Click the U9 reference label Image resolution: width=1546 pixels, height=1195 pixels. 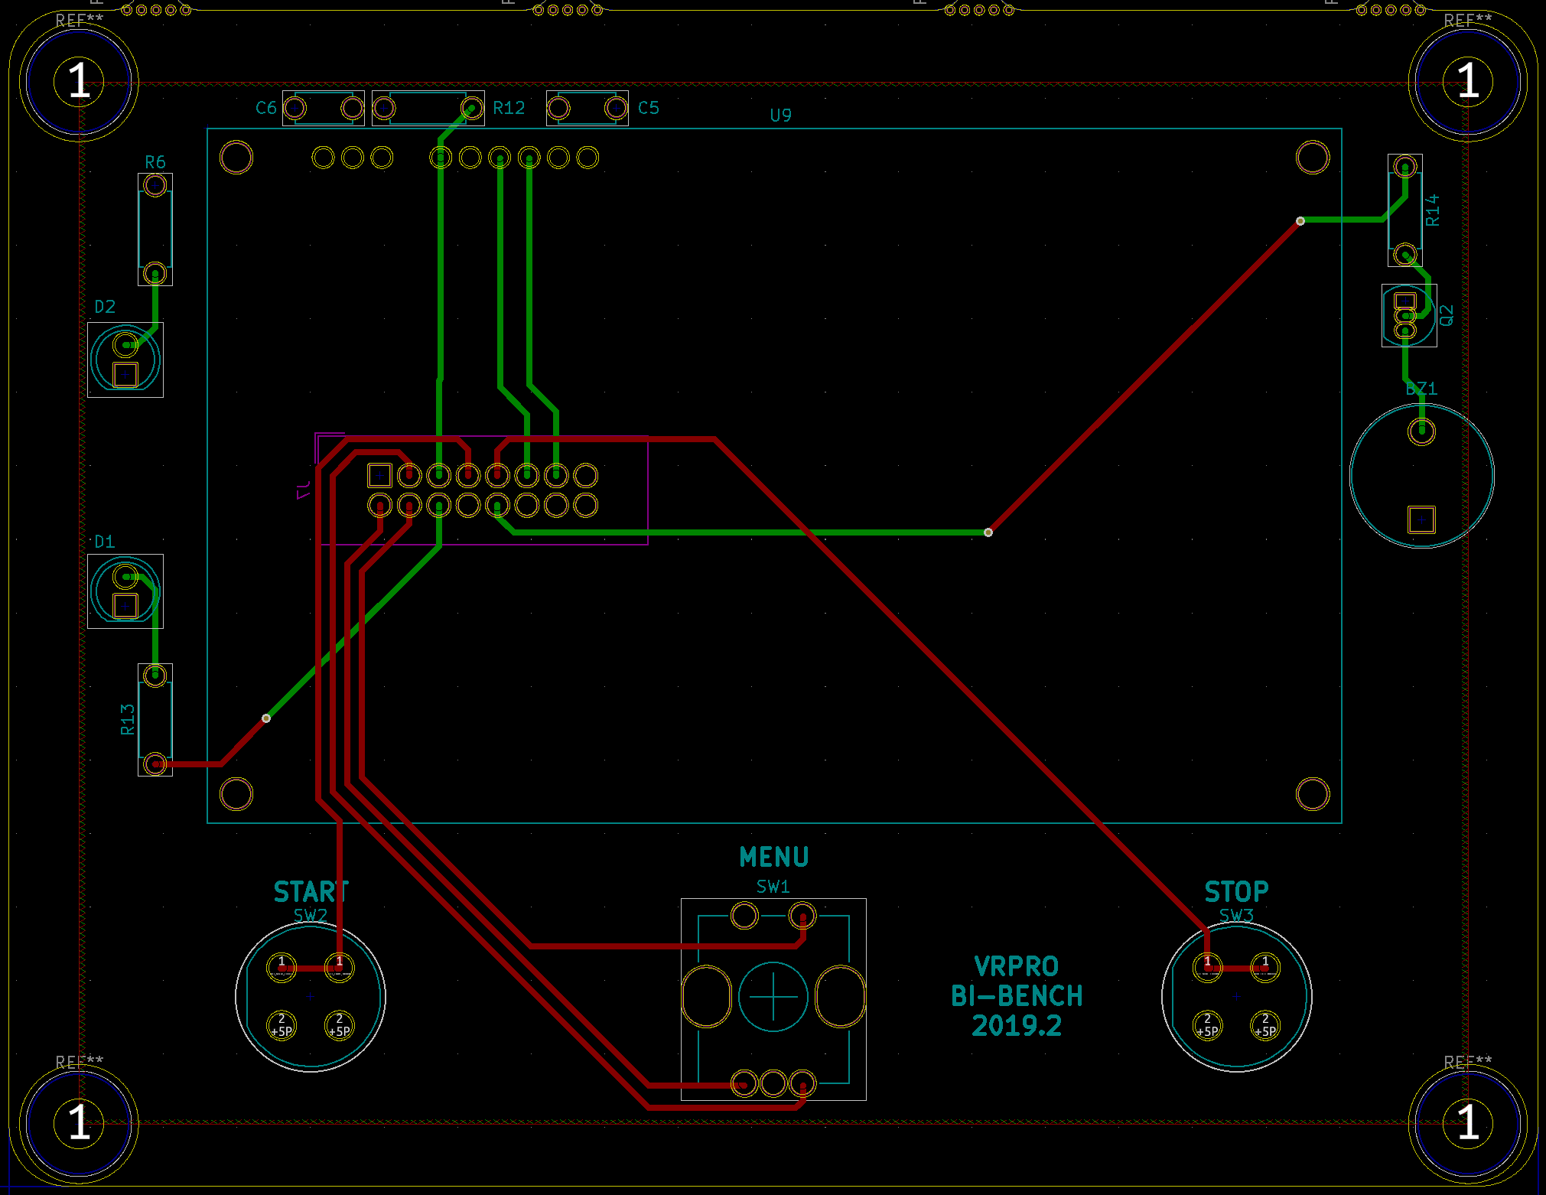[780, 116]
